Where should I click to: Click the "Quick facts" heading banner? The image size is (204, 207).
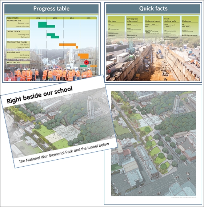pos(153,9)
